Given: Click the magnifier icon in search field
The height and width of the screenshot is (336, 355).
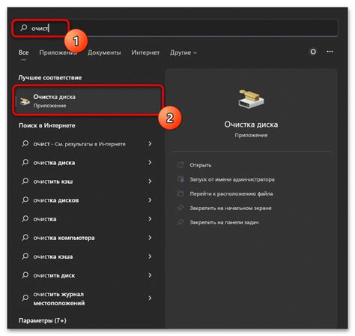Looking at the screenshot, I should pos(24,28).
